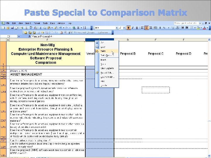Screen dimensions: 211x158
Task: Choose Clear Contents in the context menu
Action: (107, 68)
